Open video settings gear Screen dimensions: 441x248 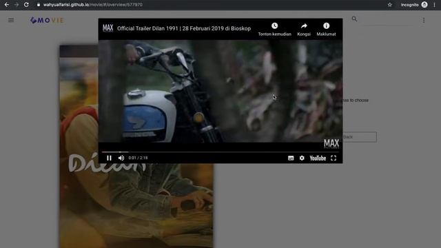[302, 158]
